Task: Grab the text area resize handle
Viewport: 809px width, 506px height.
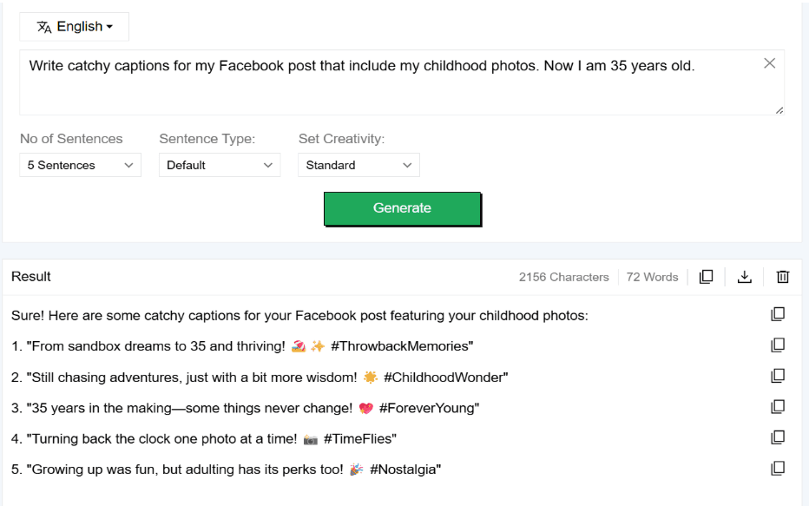Action: coord(779,110)
